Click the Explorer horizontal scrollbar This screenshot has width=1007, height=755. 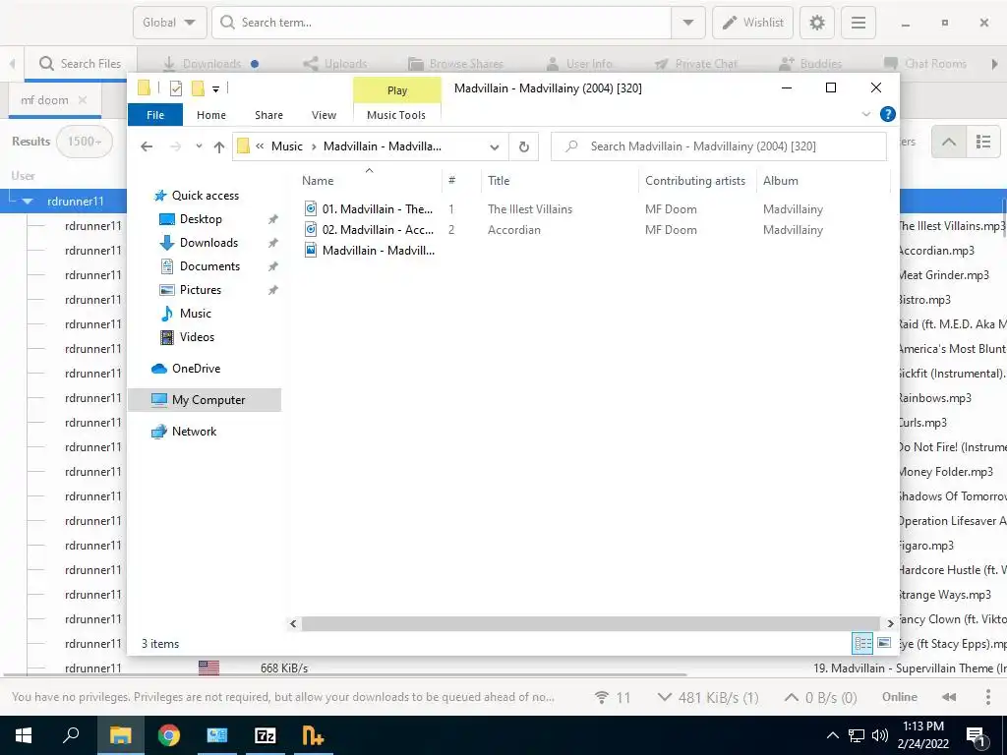pos(590,623)
